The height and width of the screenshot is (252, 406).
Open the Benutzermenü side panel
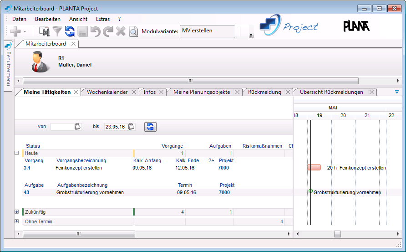(8, 66)
